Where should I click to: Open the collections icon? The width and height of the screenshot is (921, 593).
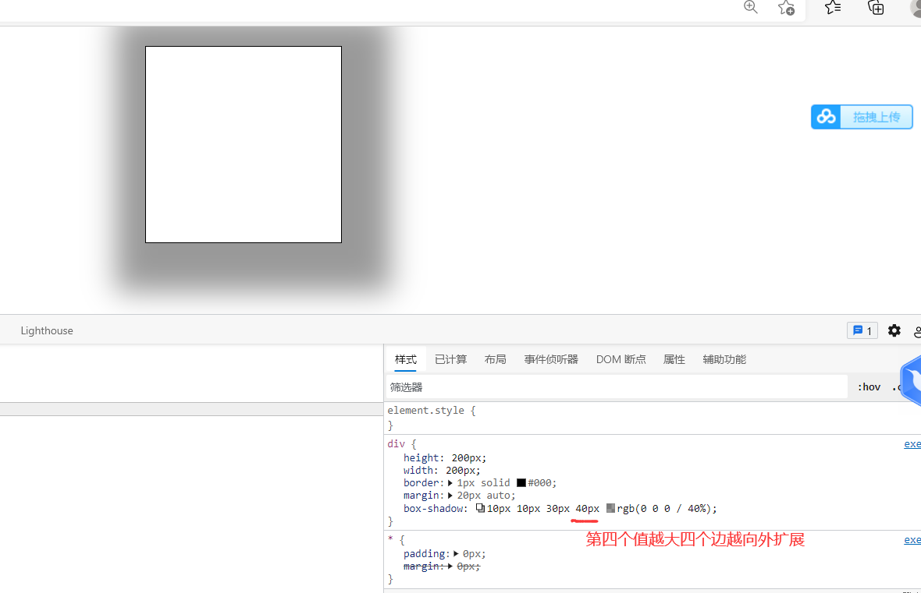click(876, 7)
